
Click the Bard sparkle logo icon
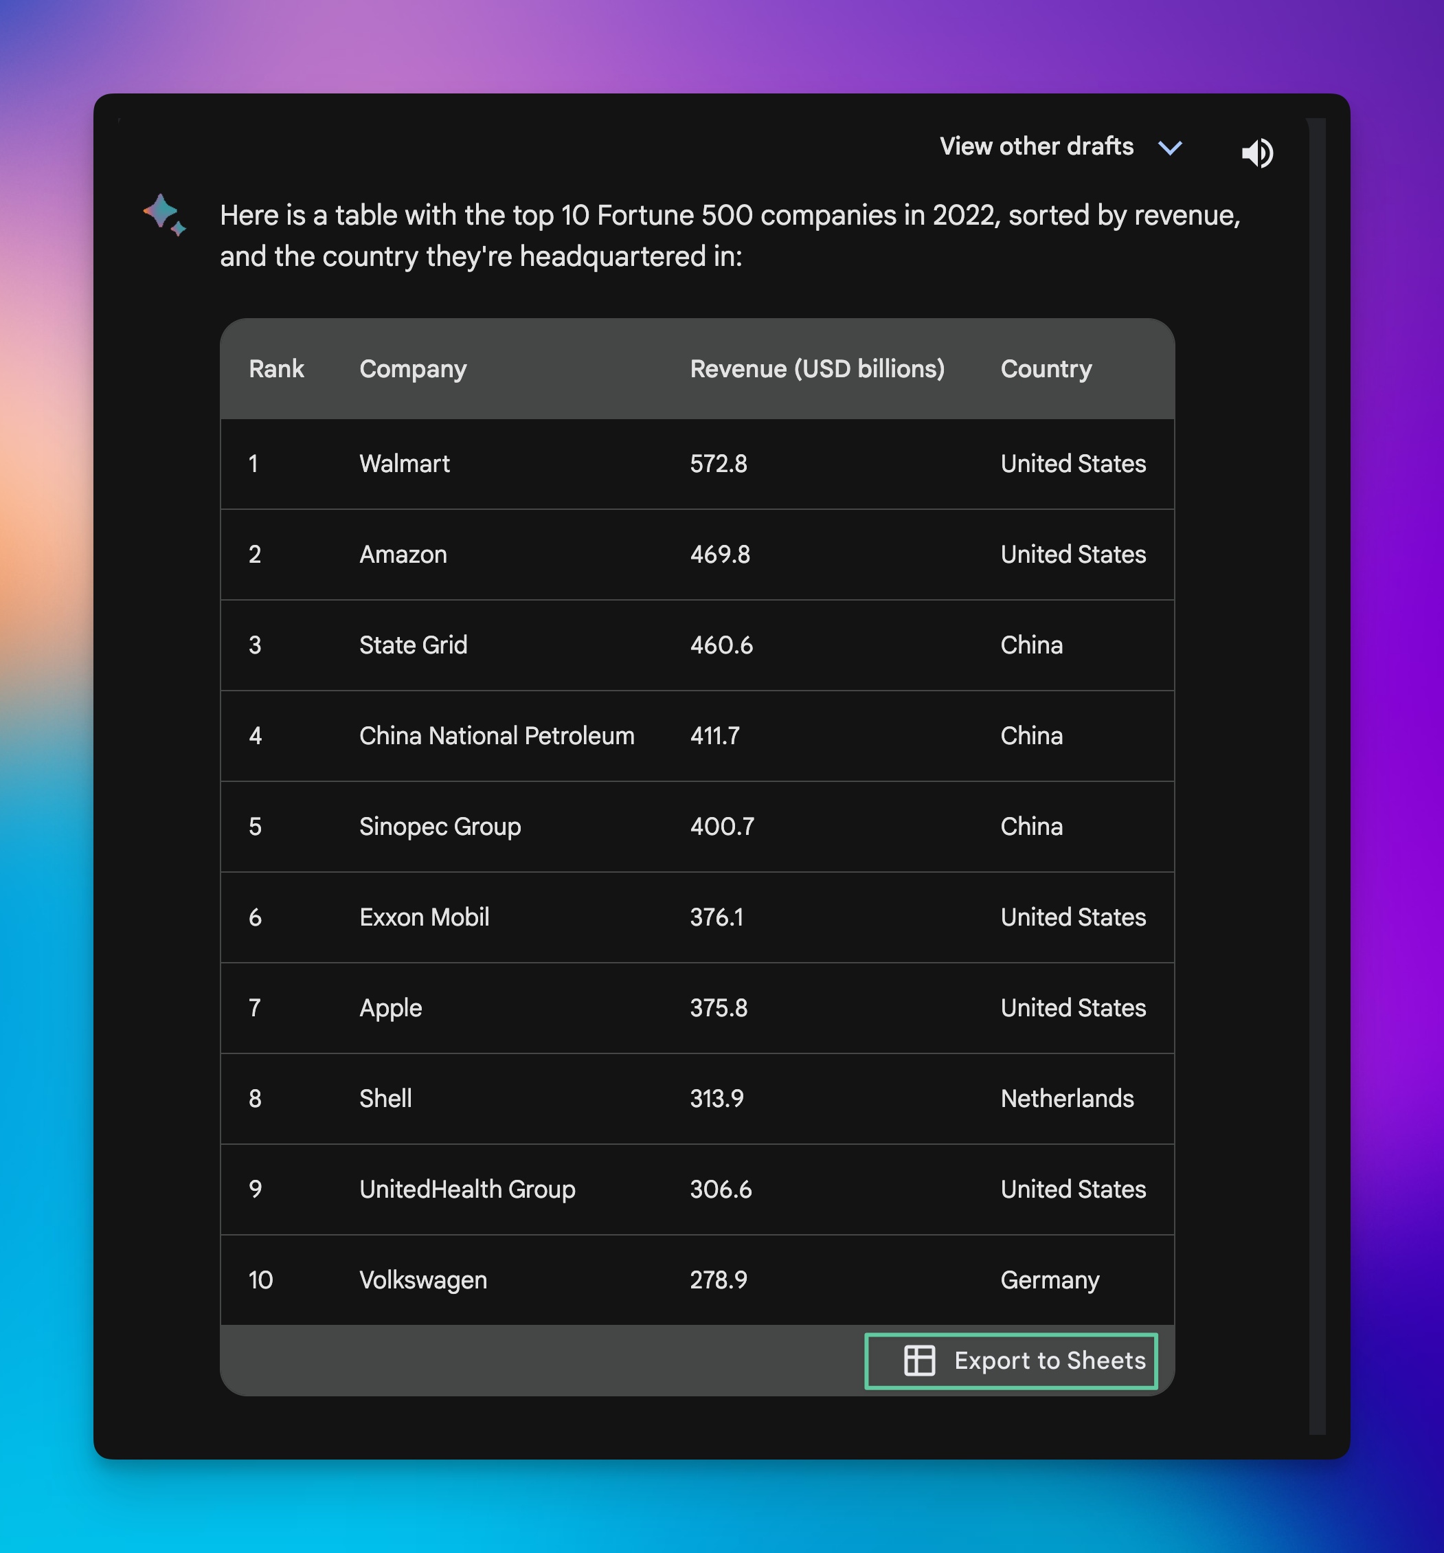[x=165, y=214]
